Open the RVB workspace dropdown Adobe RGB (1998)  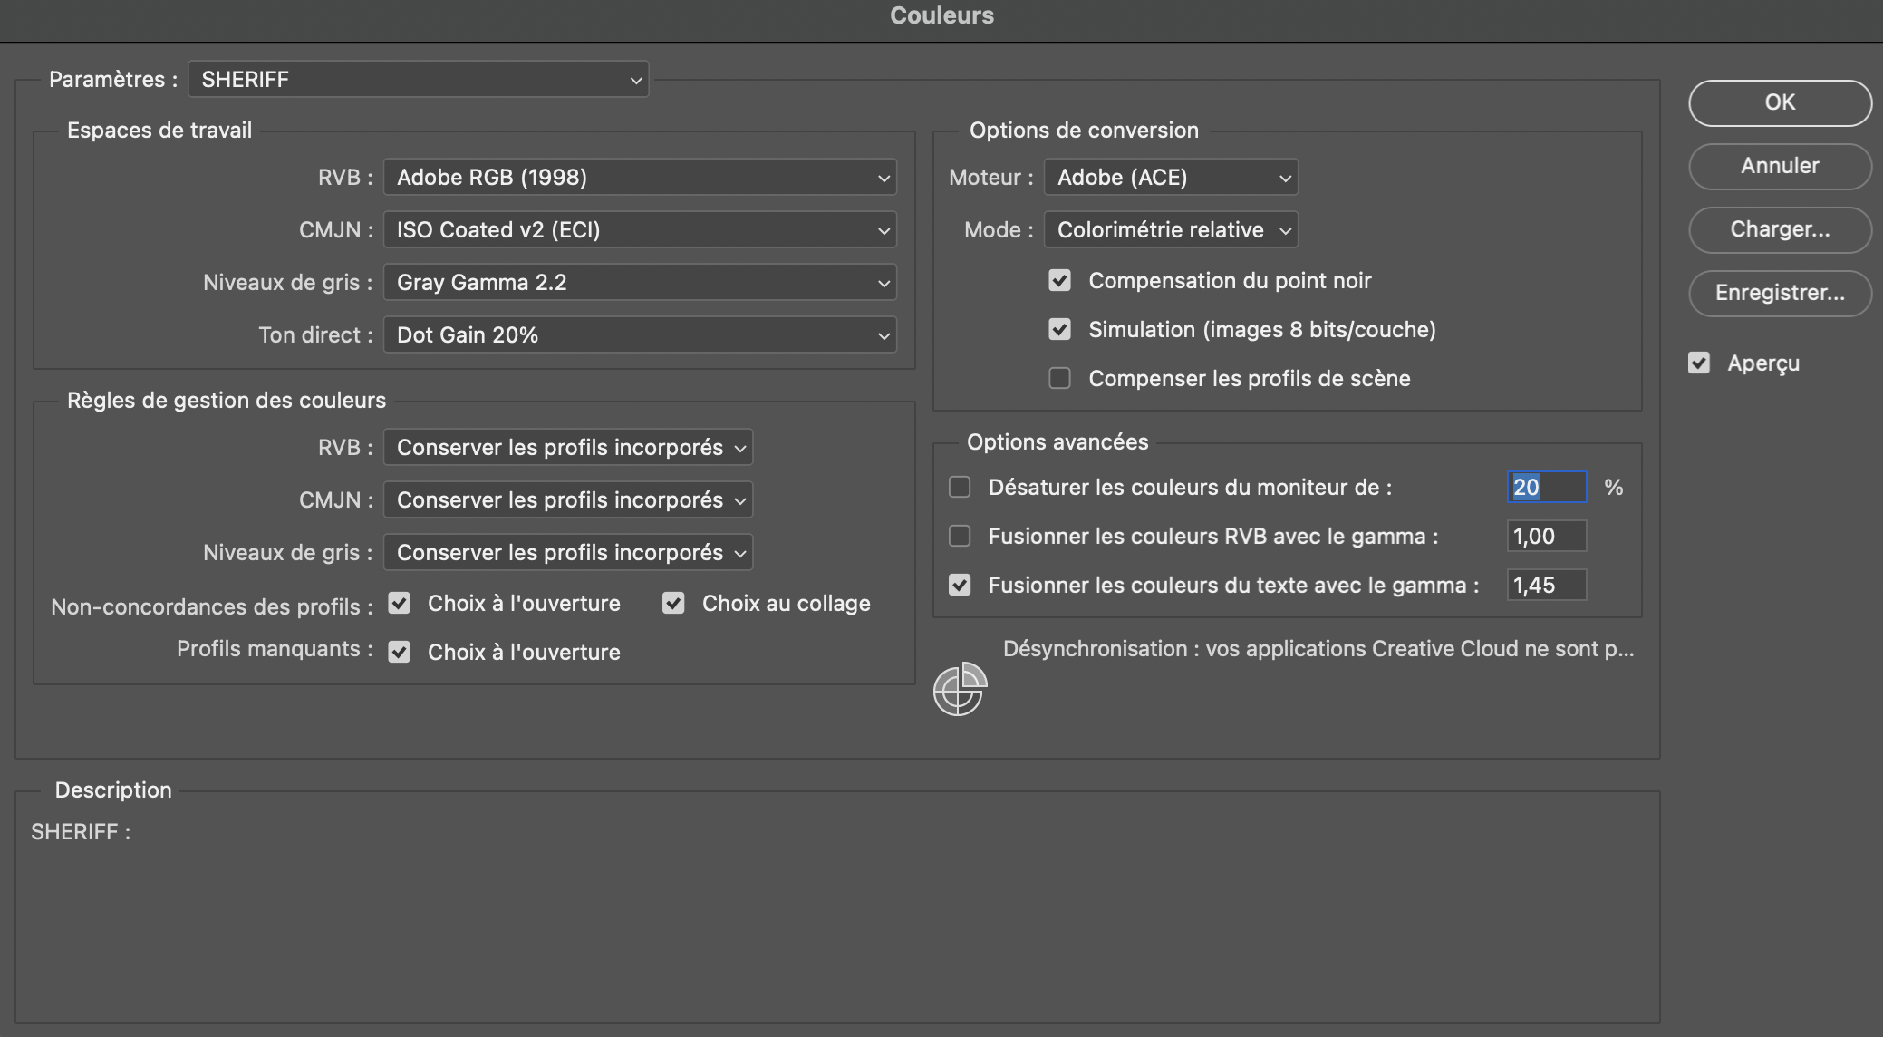tap(638, 177)
